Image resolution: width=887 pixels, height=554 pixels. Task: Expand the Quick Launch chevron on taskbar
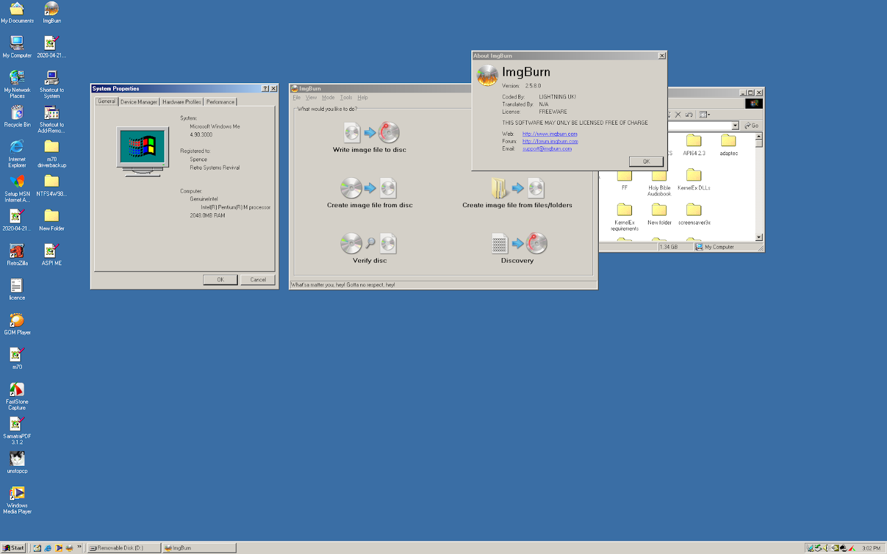pos(79,548)
